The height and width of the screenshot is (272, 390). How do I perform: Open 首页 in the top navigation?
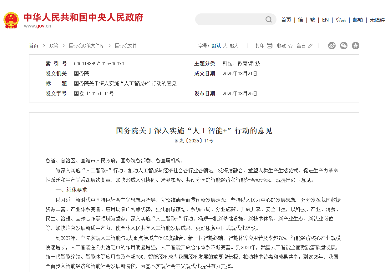pos(286,20)
